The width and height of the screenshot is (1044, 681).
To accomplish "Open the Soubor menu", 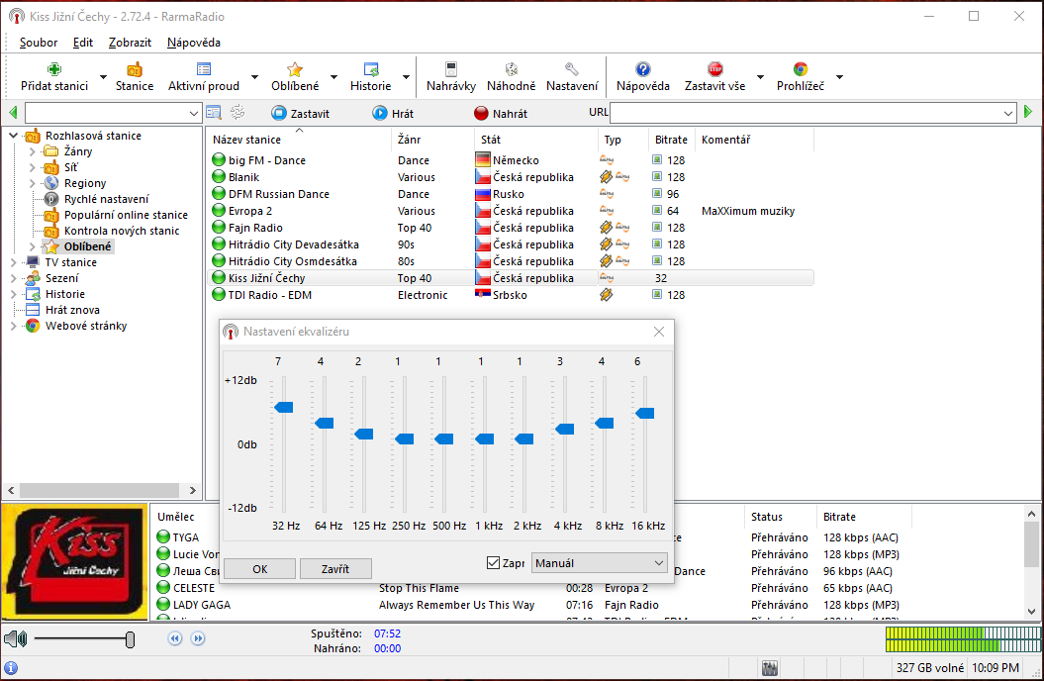I will [39, 43].
